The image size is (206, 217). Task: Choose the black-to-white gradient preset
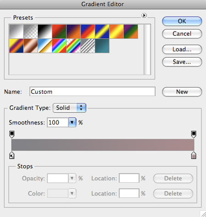tap(45, 32)
